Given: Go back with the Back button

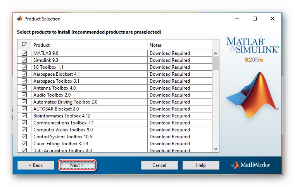Looking at the screenshot, I should click(36, 165).
